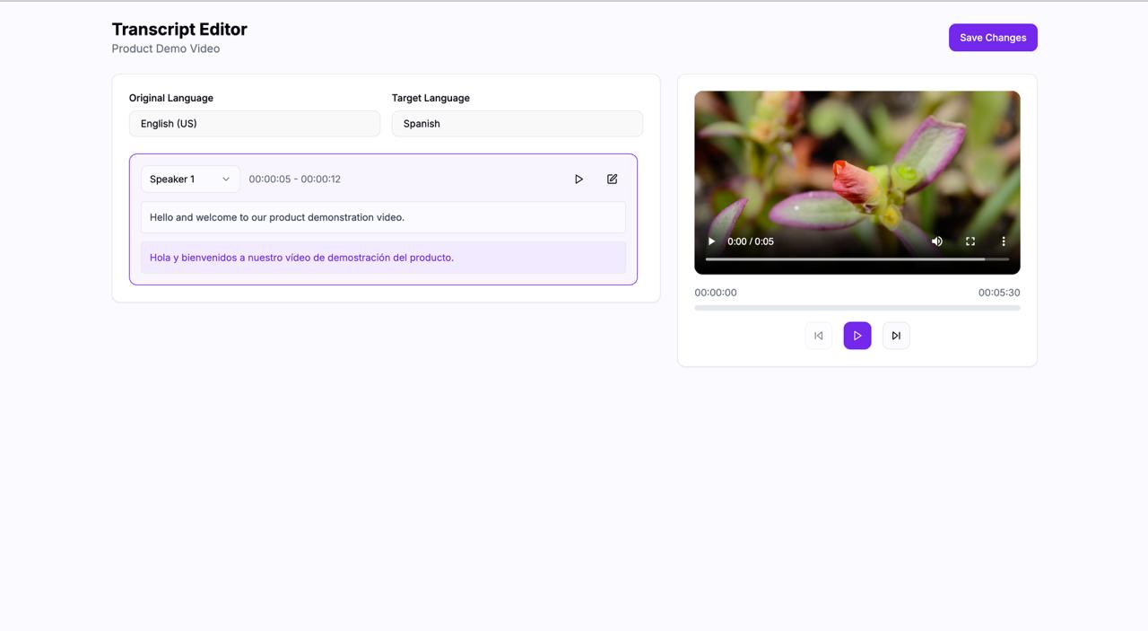Open the video's three-dot options menu
Image resolution: width=1148 pixels, height=631 pixels.
pyautogui.click(x=1003, y=241)
